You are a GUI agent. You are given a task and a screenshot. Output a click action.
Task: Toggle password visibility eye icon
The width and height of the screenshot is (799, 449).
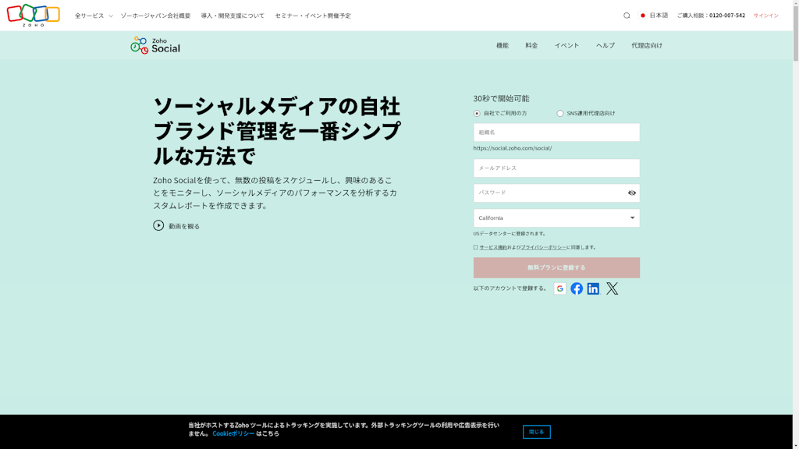[632, 193]
